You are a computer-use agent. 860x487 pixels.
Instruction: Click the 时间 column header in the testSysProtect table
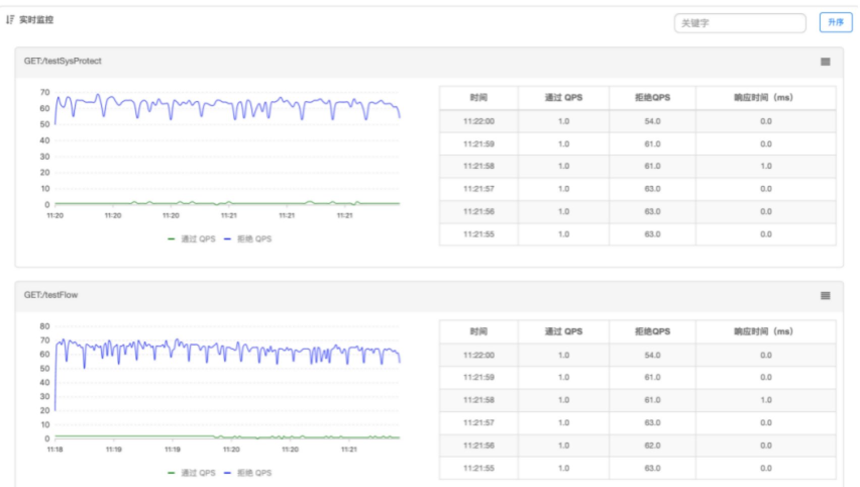click(x=478, y=98)
